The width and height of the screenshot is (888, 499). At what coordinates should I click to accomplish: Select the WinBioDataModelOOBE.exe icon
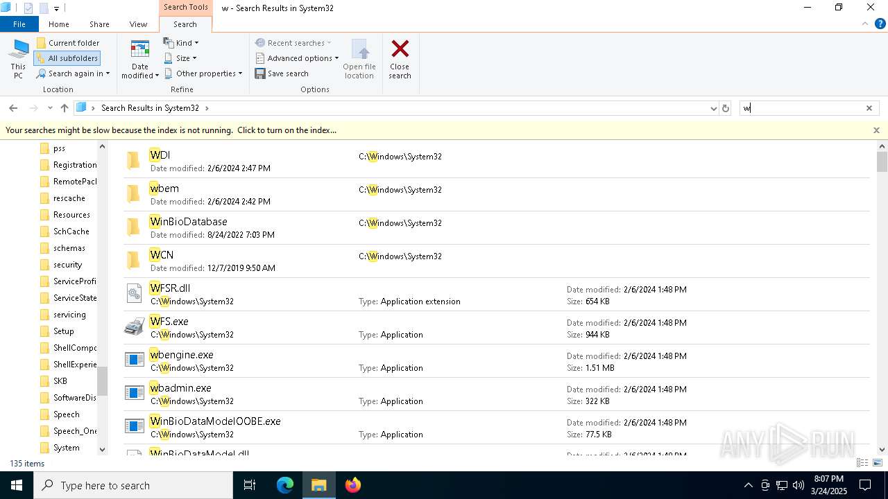(134, 426)
